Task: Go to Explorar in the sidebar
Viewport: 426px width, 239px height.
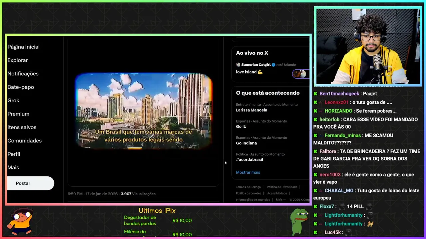Action: pos(18,60)
